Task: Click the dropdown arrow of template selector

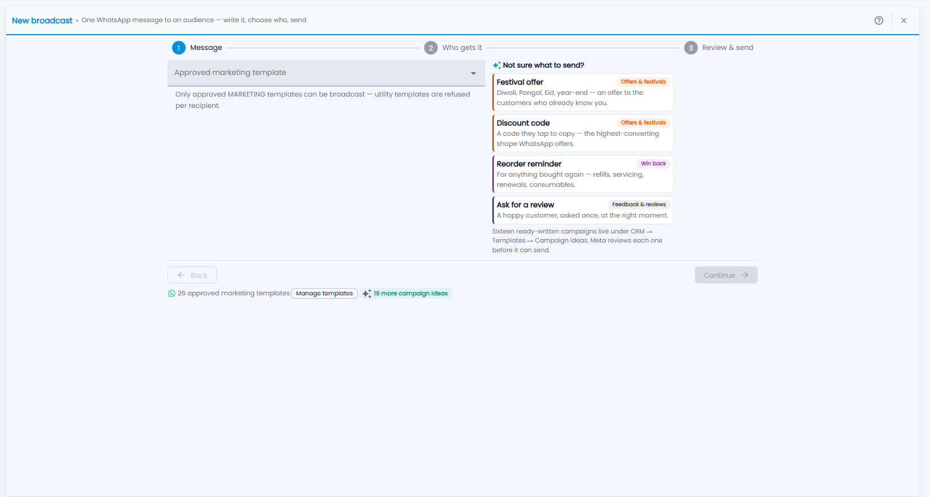Action: (x=474, y=73)
